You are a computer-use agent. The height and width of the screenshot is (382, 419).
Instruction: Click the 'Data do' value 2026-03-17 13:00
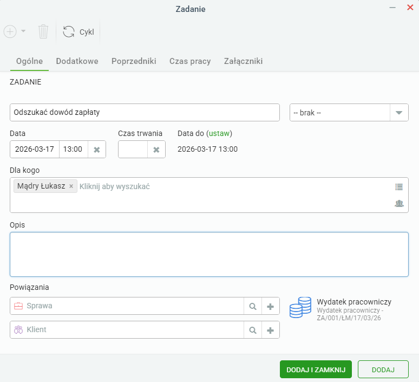(208, 149)
